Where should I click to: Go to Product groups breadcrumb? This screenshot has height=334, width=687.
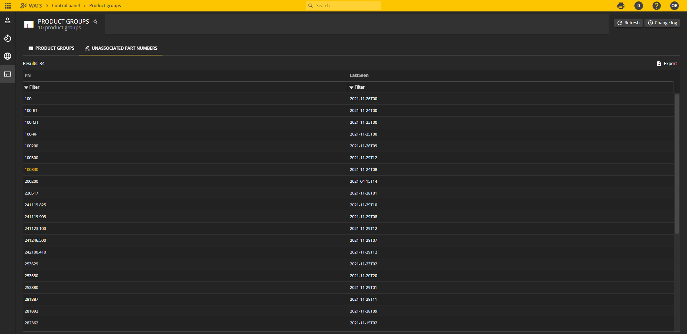pos(105,6)
